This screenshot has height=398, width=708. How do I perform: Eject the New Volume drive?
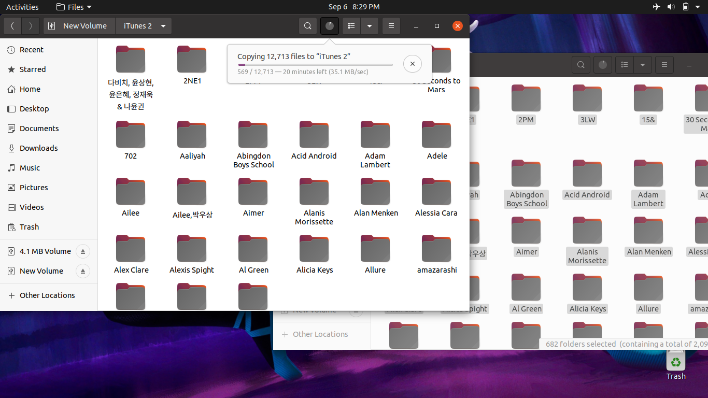coord(83,271)
